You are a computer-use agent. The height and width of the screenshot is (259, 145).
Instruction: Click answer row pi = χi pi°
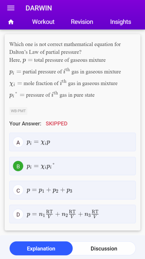(x=72, y=166)
